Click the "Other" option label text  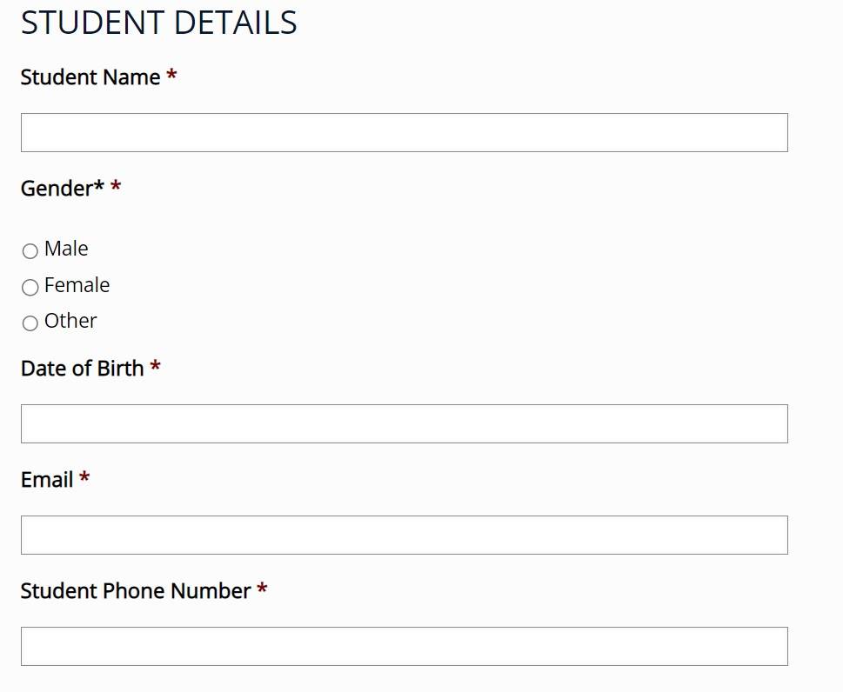tap(70, 321)
